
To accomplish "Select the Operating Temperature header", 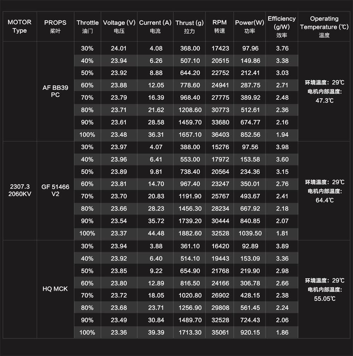I will pos(324,26).
